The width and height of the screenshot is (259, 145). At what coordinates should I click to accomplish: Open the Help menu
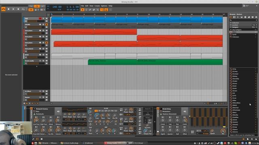coord(110,6)
